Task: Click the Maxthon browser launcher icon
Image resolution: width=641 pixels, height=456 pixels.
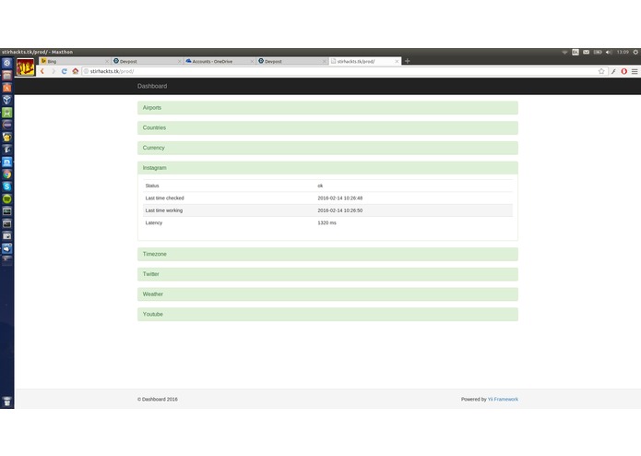Action: point(7,162)
